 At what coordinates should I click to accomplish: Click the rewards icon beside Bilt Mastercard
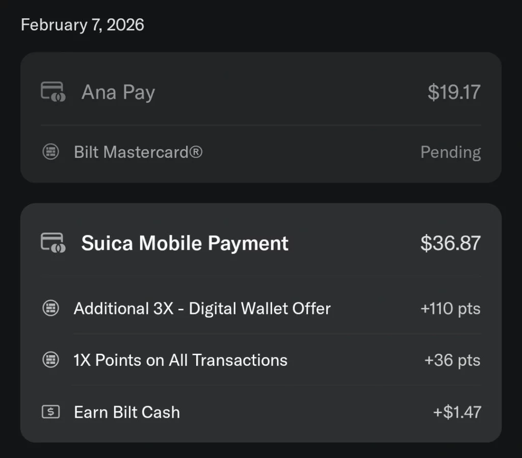[x=50, y=152]
